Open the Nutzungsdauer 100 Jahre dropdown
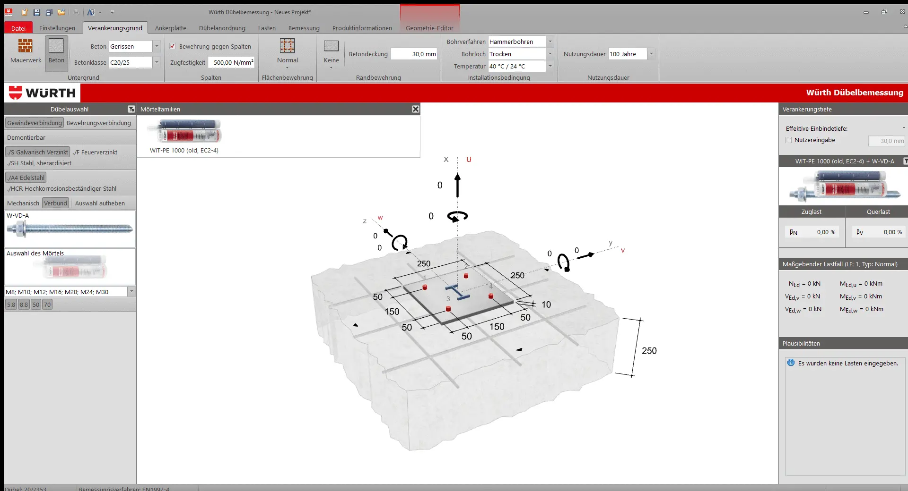 coord(651,54)
